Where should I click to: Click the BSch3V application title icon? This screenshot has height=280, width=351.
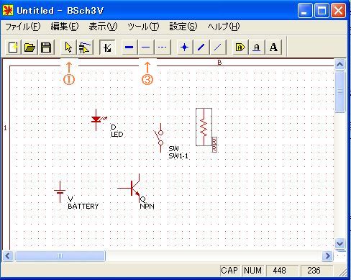(x=8, y=11)
